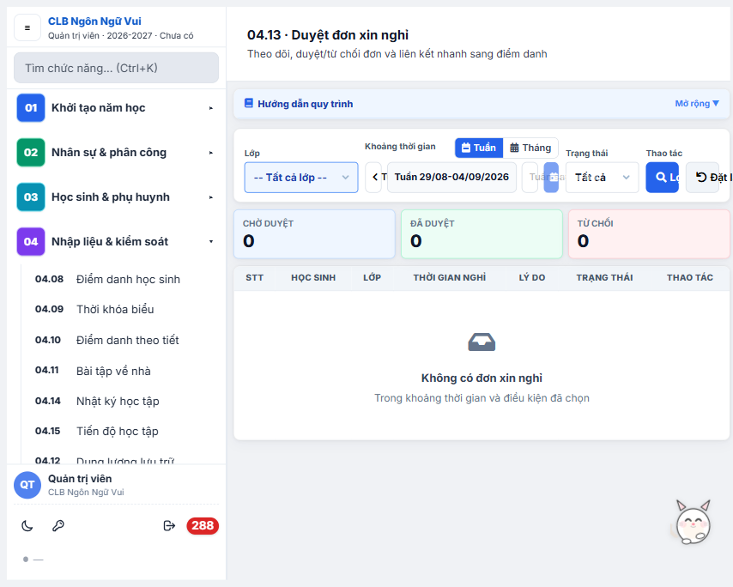Focus the Tìm chức năng search field
The width and height of the screenshot is (733, 587).
117,68
